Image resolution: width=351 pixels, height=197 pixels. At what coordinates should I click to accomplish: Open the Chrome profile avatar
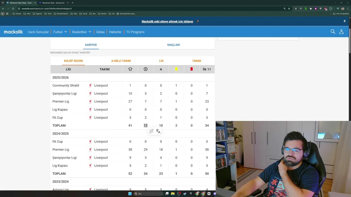pyautogui.click(x=343, y=8)
